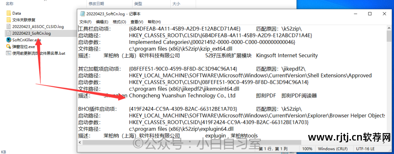
Task: Open the Data folder icon
Action: coord(8,13)
